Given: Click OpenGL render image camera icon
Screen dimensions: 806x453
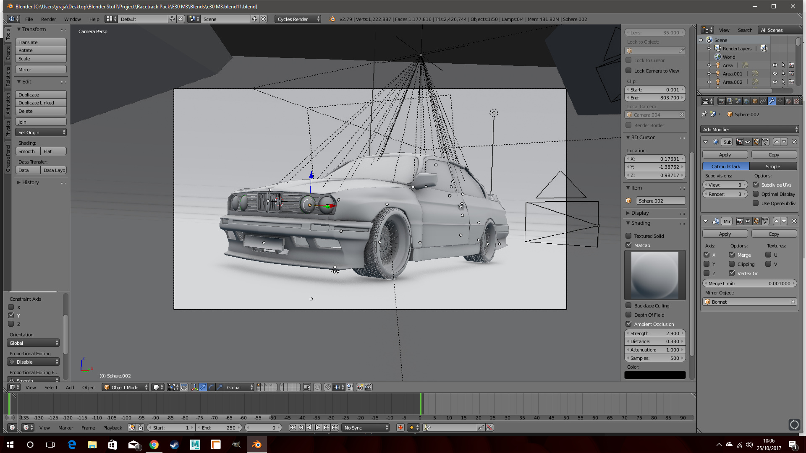Looking at the screenshot, I should (360, 387).
